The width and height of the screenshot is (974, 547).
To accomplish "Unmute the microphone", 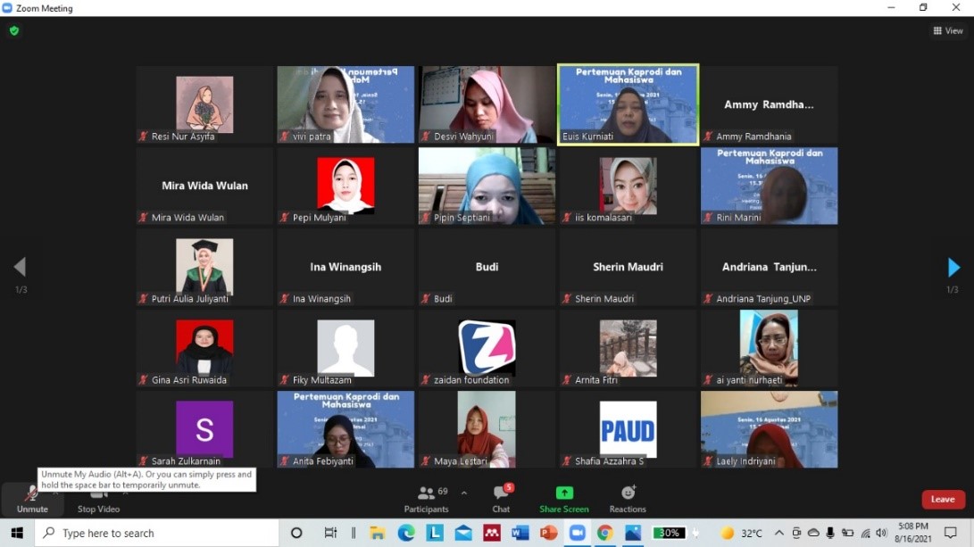I will (32, 501).
